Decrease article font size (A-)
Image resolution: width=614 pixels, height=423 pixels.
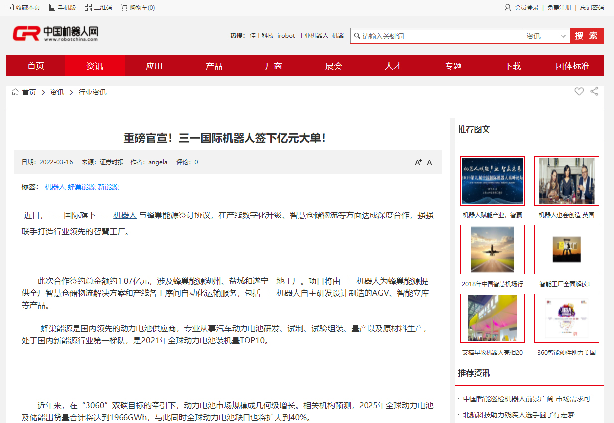pos(430,162)
